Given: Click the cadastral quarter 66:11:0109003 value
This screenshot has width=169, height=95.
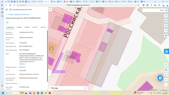Looking at the screenshot, I should (x=24, y=50).
